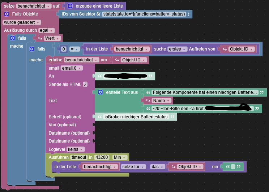269x192 pixels.
Task: Edit the timeout value 43200
Action: tap(102, 157)
